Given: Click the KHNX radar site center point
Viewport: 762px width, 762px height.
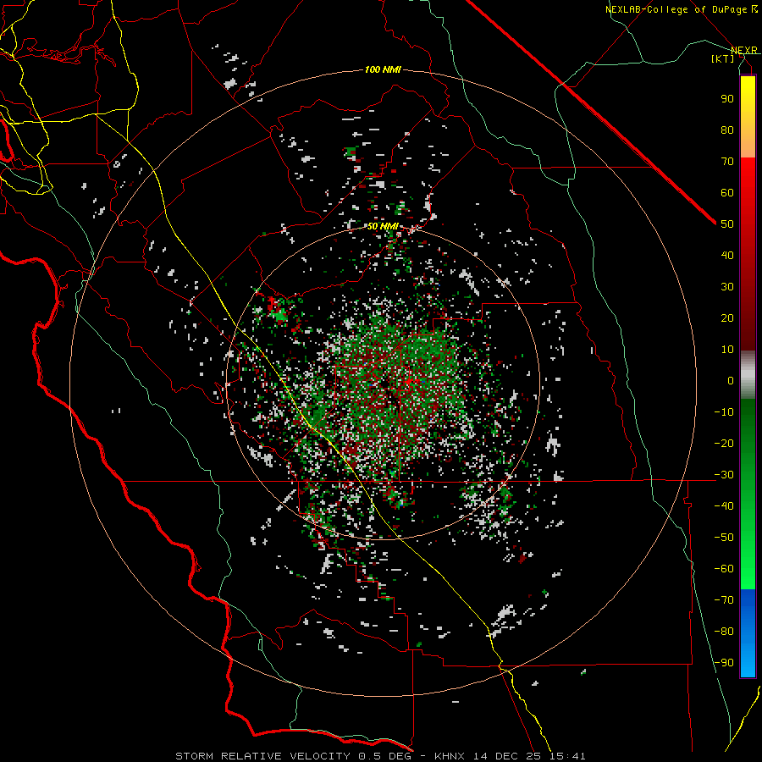Looking at the screenshot, I should coord(383,383).
